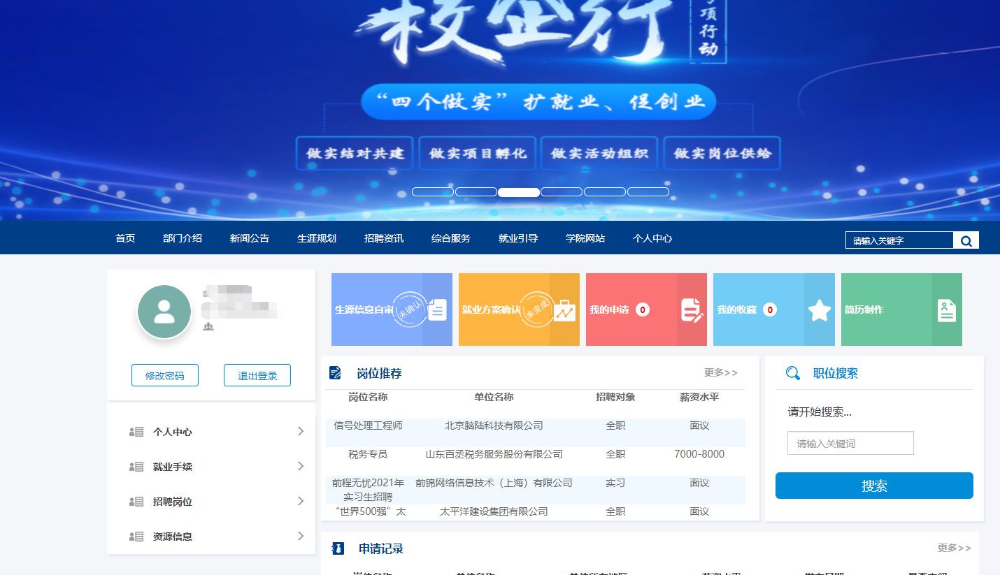1000x575 pixels.
Task: Select the fifth banner carousel indicator
Action: point(605,192)
